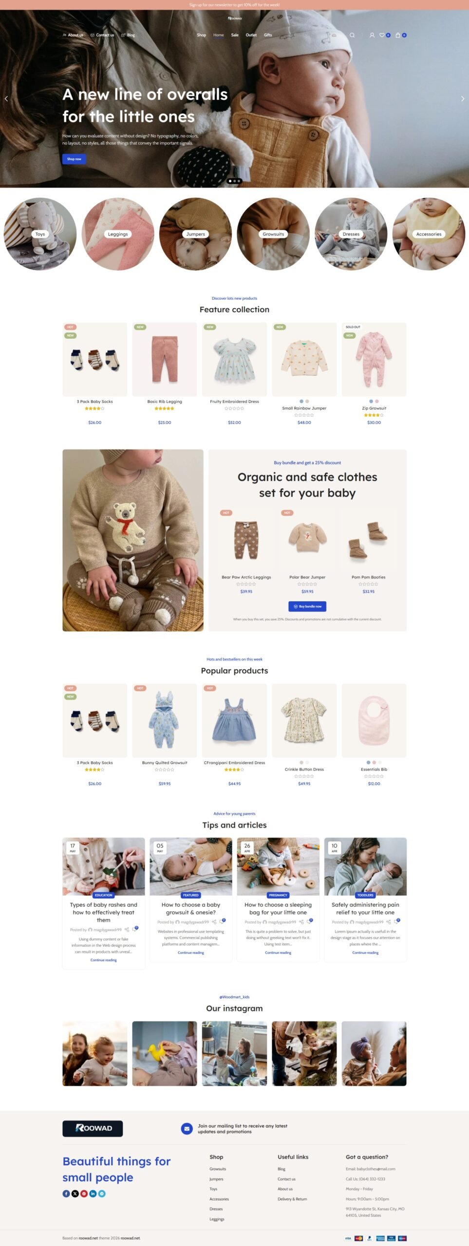Open the search magnifier icon in header
The image size is (469, 1246).
[x=352, y=35]
